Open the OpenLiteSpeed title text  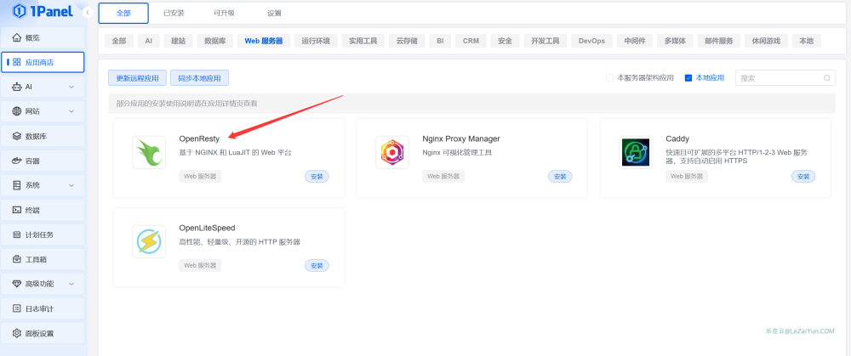coord(208,228)
